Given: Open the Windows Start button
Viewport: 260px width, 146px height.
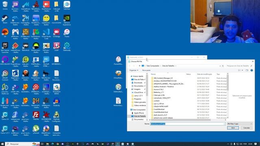Looking at the screenshot, I should (x=2, y=144).
